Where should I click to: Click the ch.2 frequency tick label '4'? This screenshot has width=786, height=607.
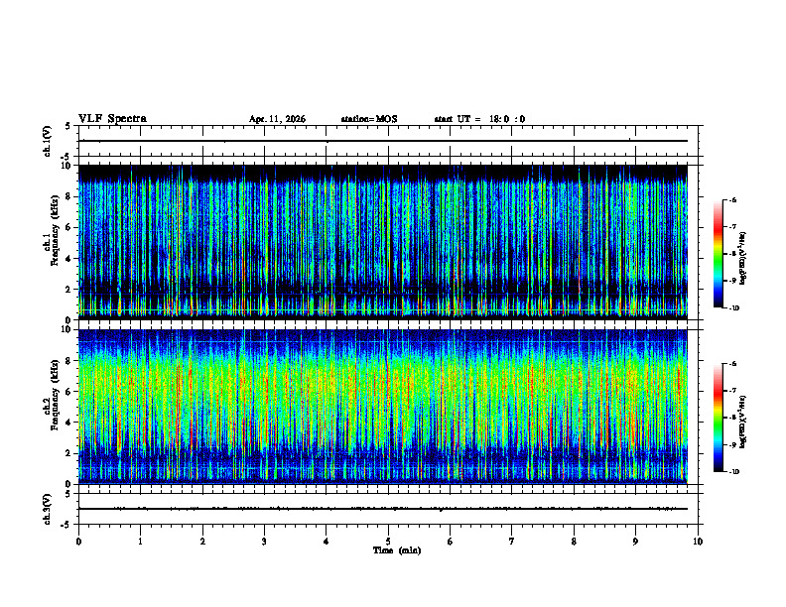click(x=69, y=423)
